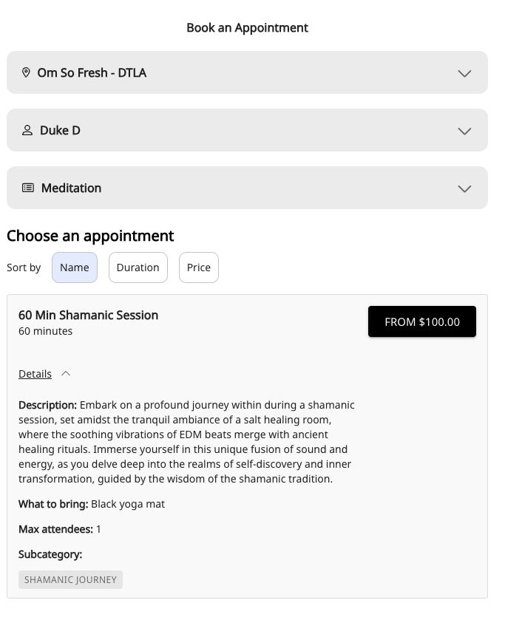Sort appointments by Name
Screen dimensions: 505x634
point(75,267)
